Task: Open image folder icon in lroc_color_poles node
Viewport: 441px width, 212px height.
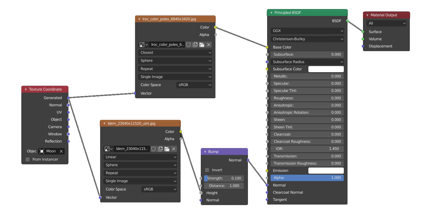Action: [x=202, y=45]
